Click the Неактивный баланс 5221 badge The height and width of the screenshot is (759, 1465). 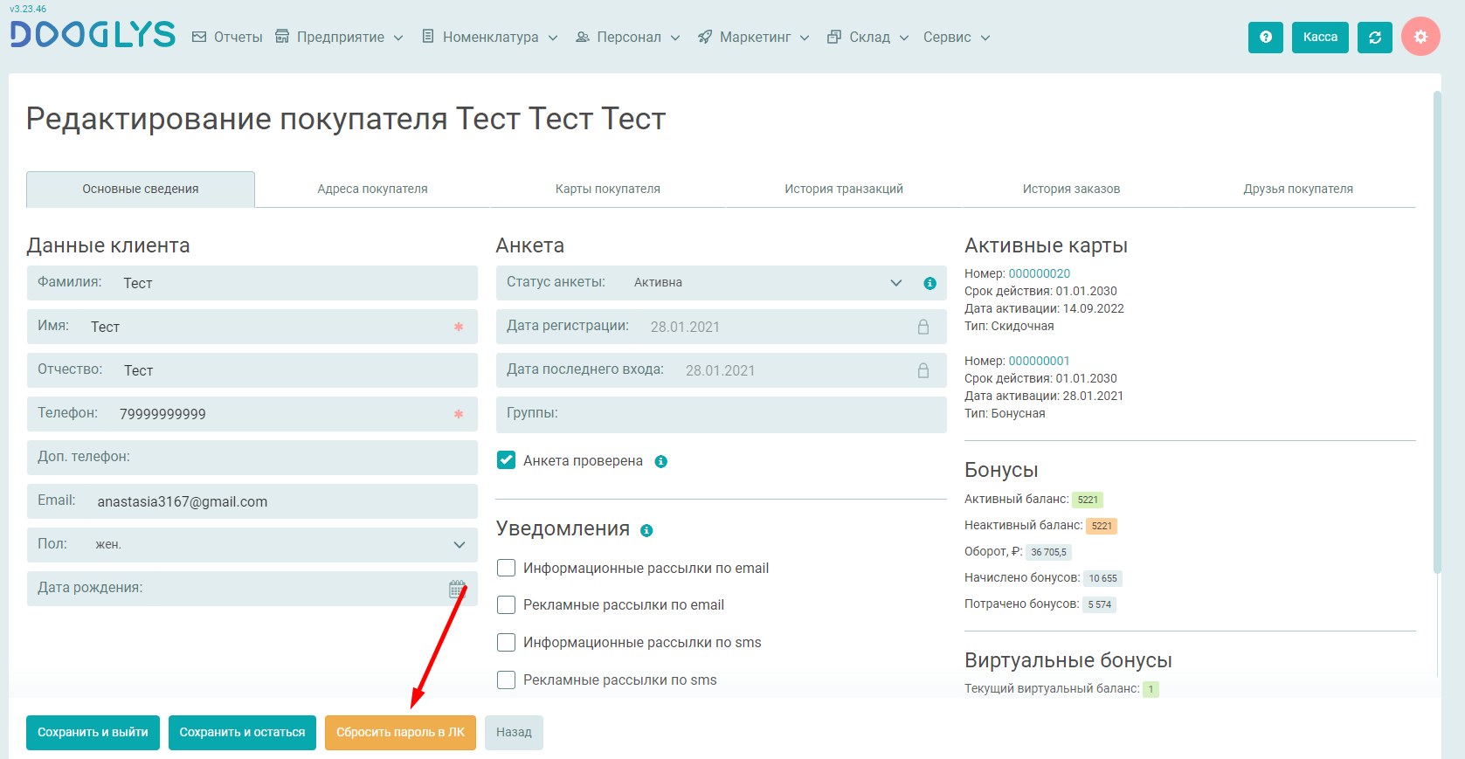[x=1102, y=526]
